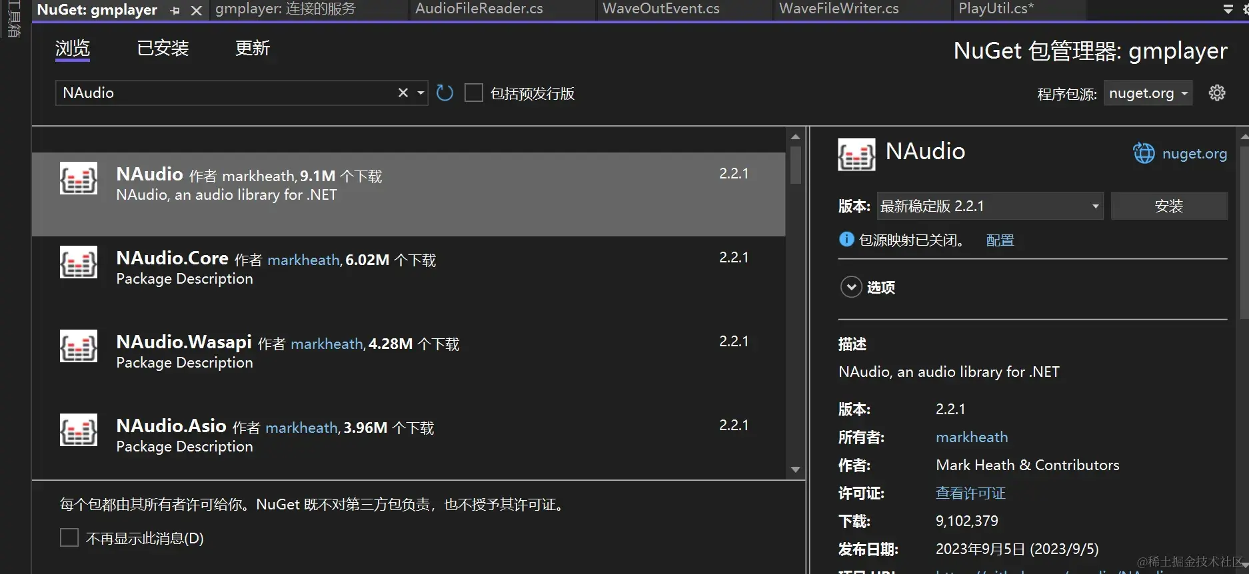
Task: Click markheath author link for NAudio.Asio
Action: coord(301,428)
